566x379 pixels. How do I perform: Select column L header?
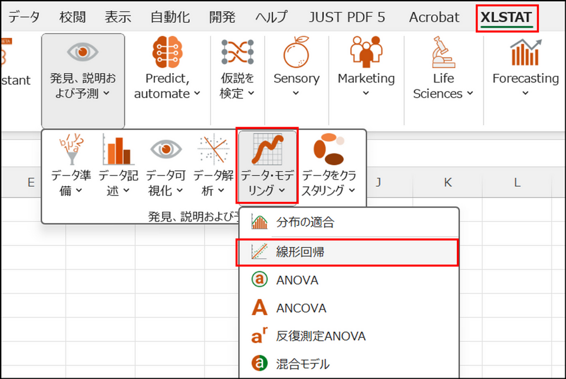tap(517, 182)
